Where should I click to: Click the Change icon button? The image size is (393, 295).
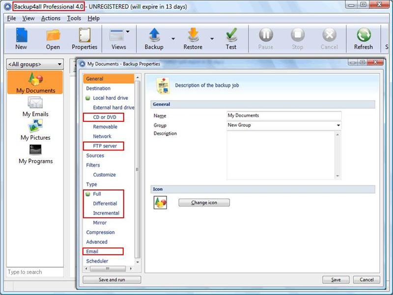coord(204,203)
